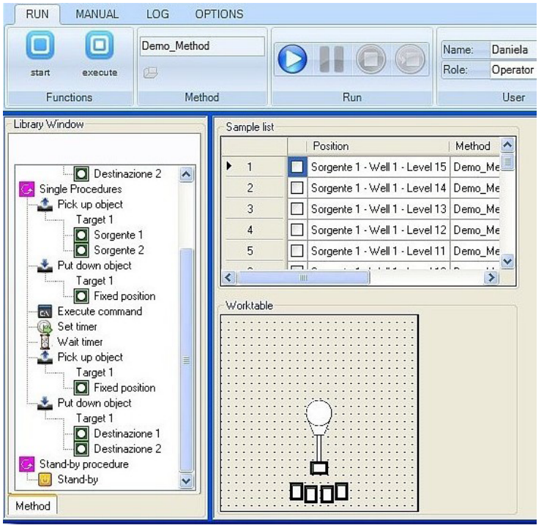Check sample row 2 checkbox

coord(297,188)
